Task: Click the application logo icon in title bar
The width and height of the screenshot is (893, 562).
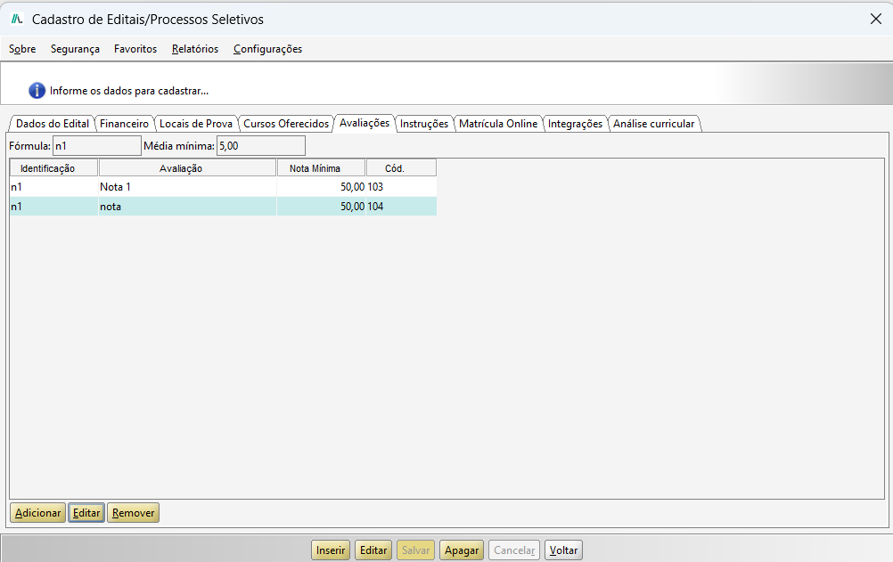Action: point(17,20)
